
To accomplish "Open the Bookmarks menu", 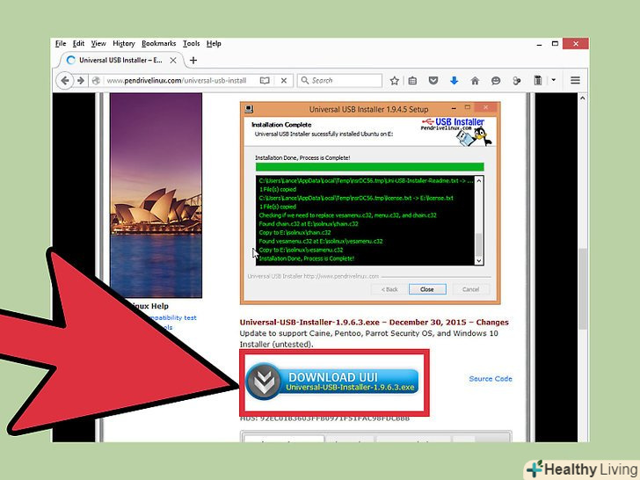I will click(x=159, y=44).
